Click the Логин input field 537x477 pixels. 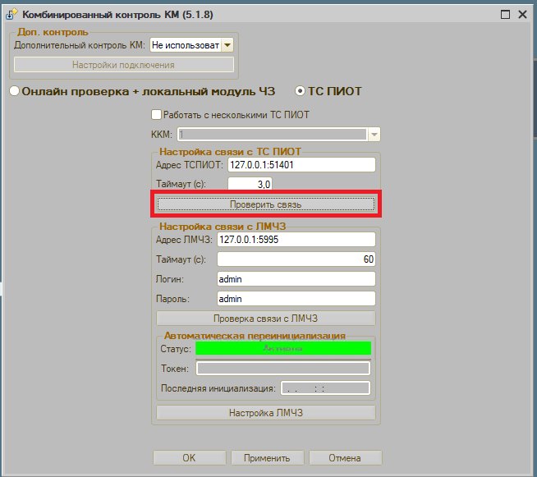point(296,279)
